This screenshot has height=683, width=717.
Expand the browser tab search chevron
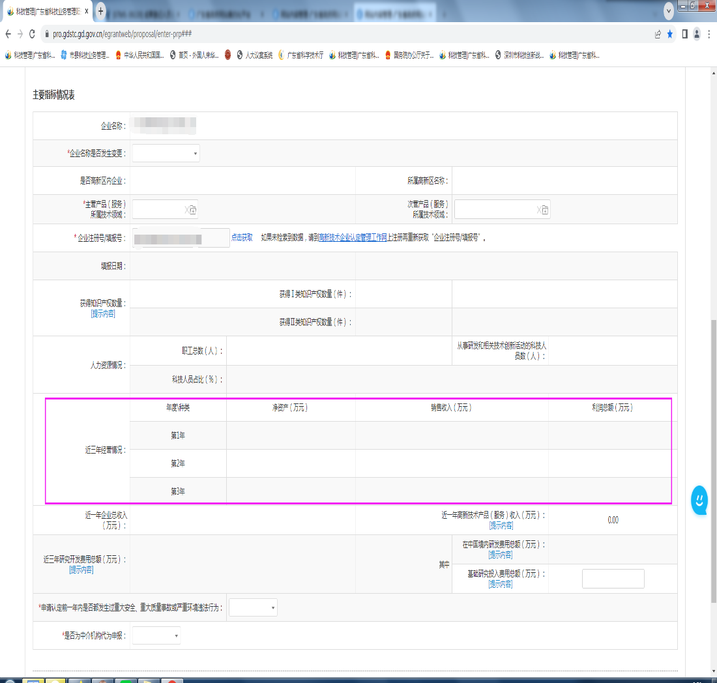[x=669, y=11]
